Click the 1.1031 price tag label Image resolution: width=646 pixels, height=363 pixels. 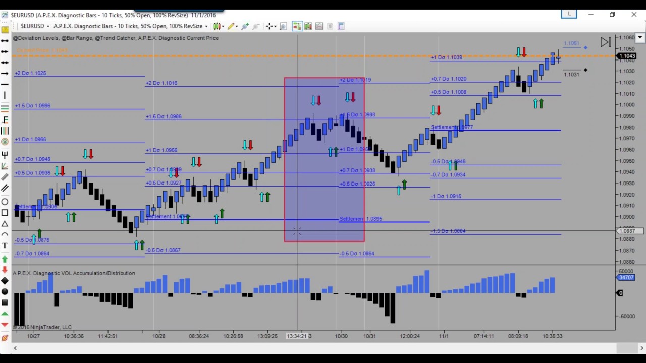[571, 75]
